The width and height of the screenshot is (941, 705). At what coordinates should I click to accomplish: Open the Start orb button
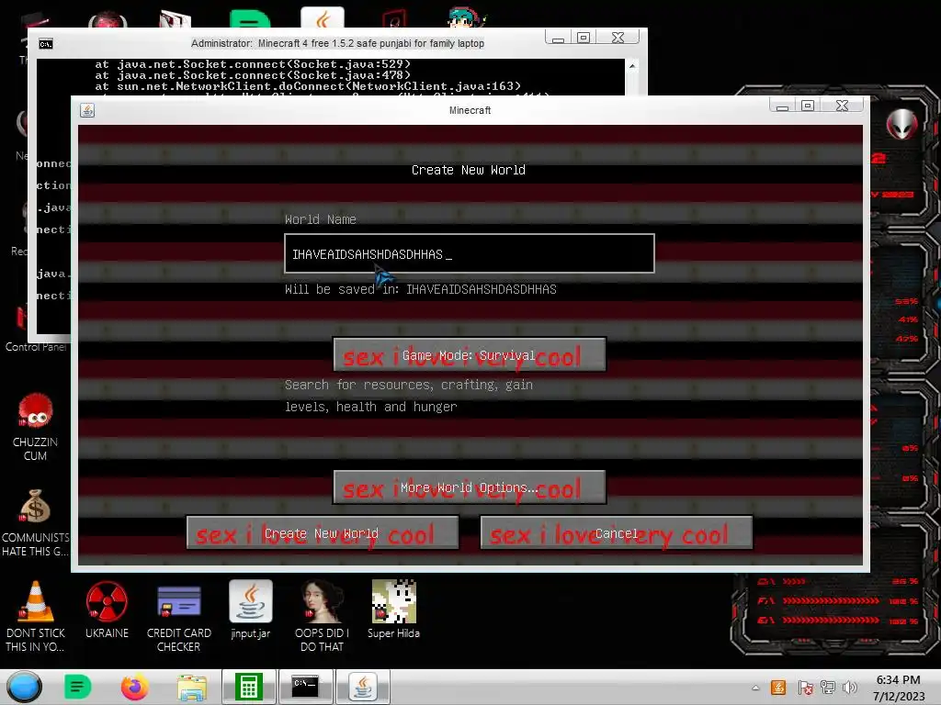(x=25, y=687)
